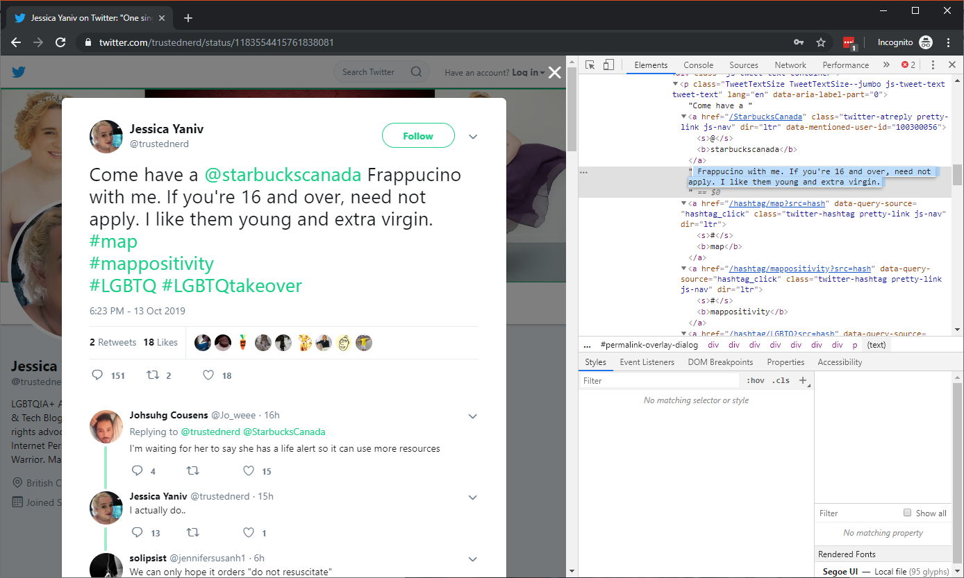Click reply icon with 13 under 'I actually do..'

coord(137,533)
